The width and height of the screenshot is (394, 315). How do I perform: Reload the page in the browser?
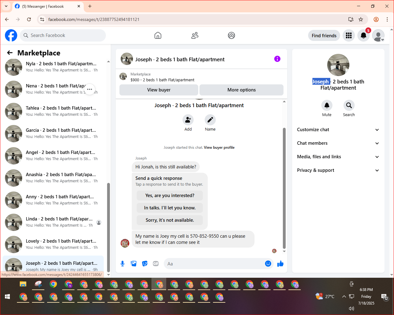[x=29, y=19]
